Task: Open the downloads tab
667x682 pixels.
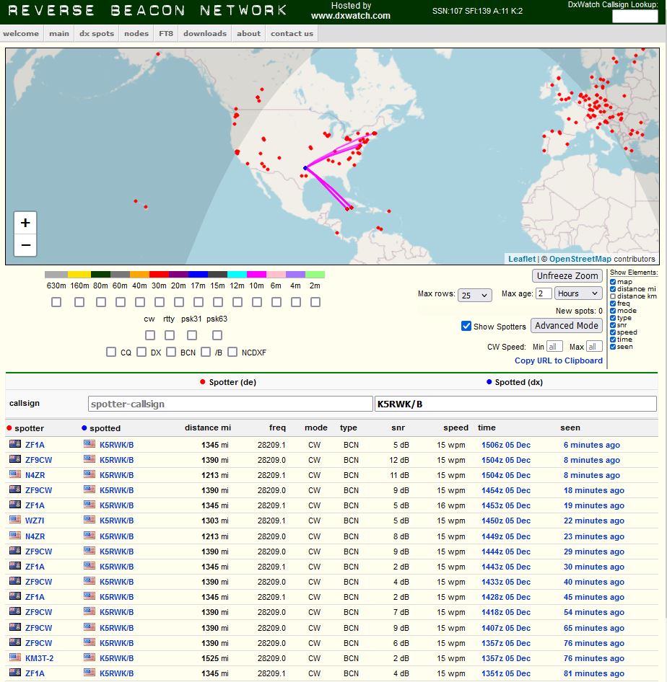Action: pos(204,33)
